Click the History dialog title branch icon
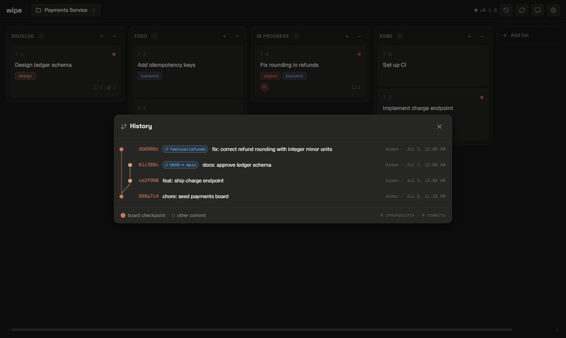 point(124,127)
